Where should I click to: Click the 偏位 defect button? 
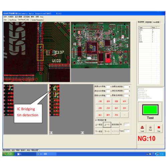pyautogui.click(x=100, y=115)
